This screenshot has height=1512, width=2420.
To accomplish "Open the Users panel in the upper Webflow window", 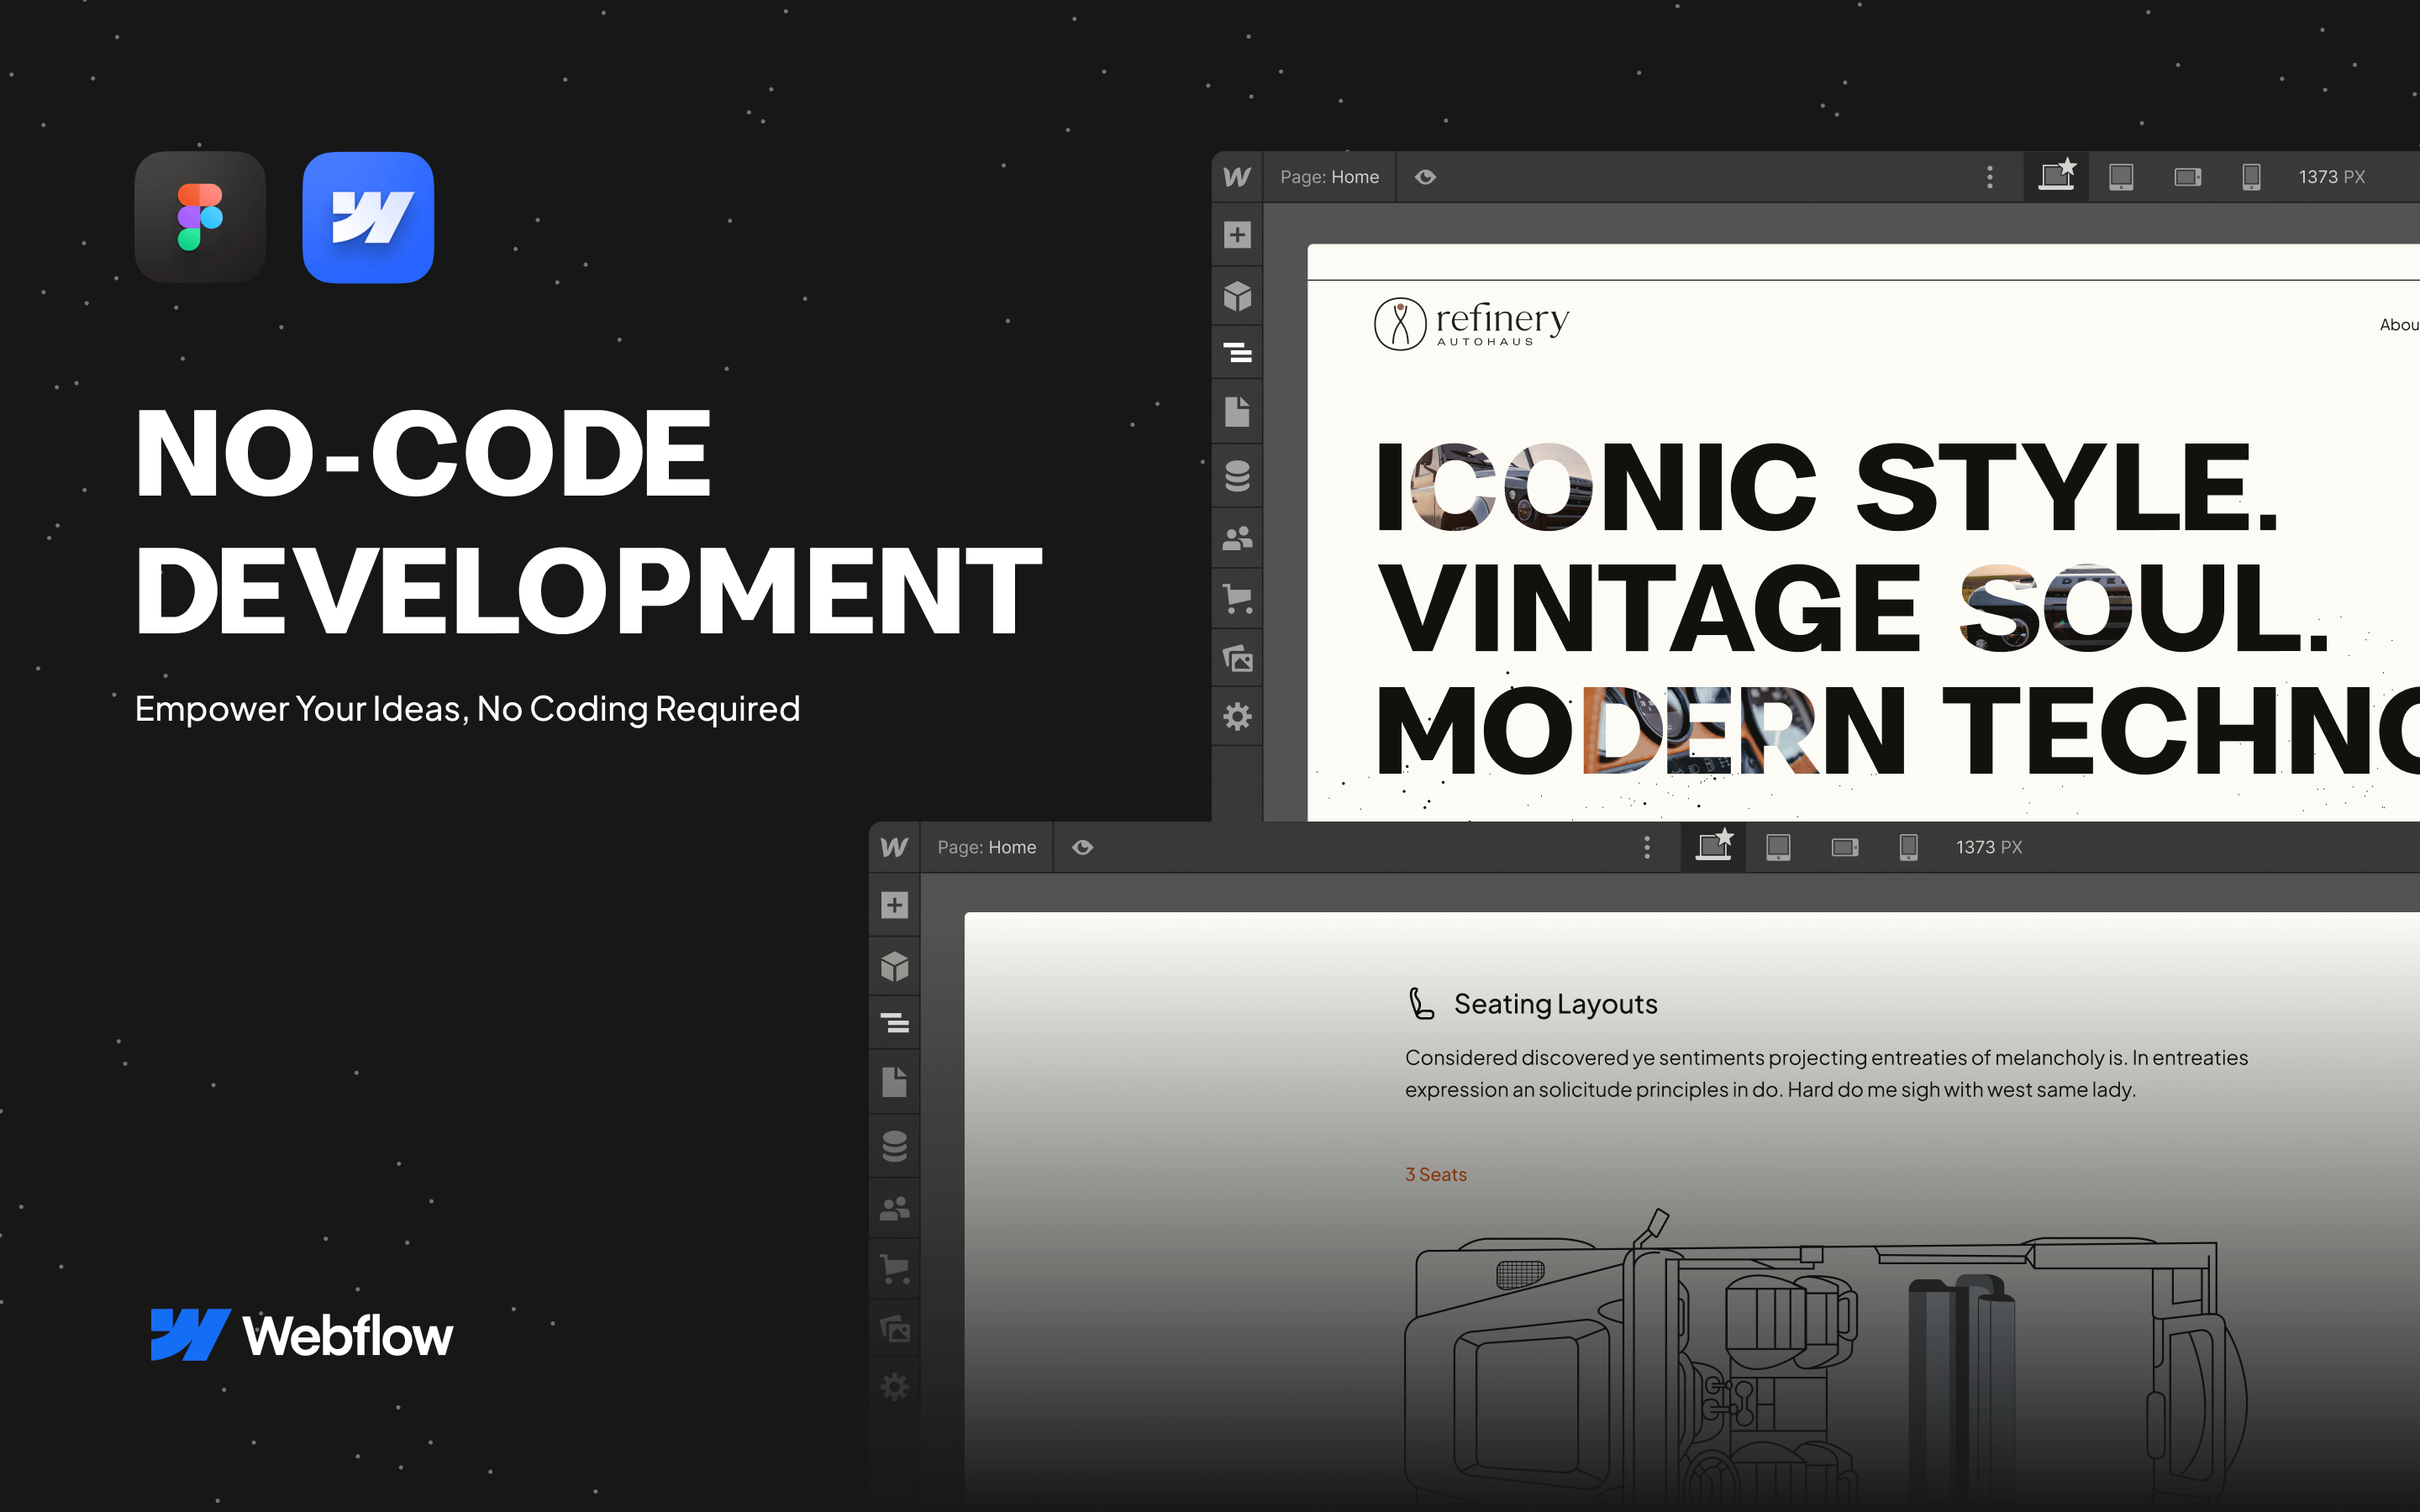I will point(1237,539).
